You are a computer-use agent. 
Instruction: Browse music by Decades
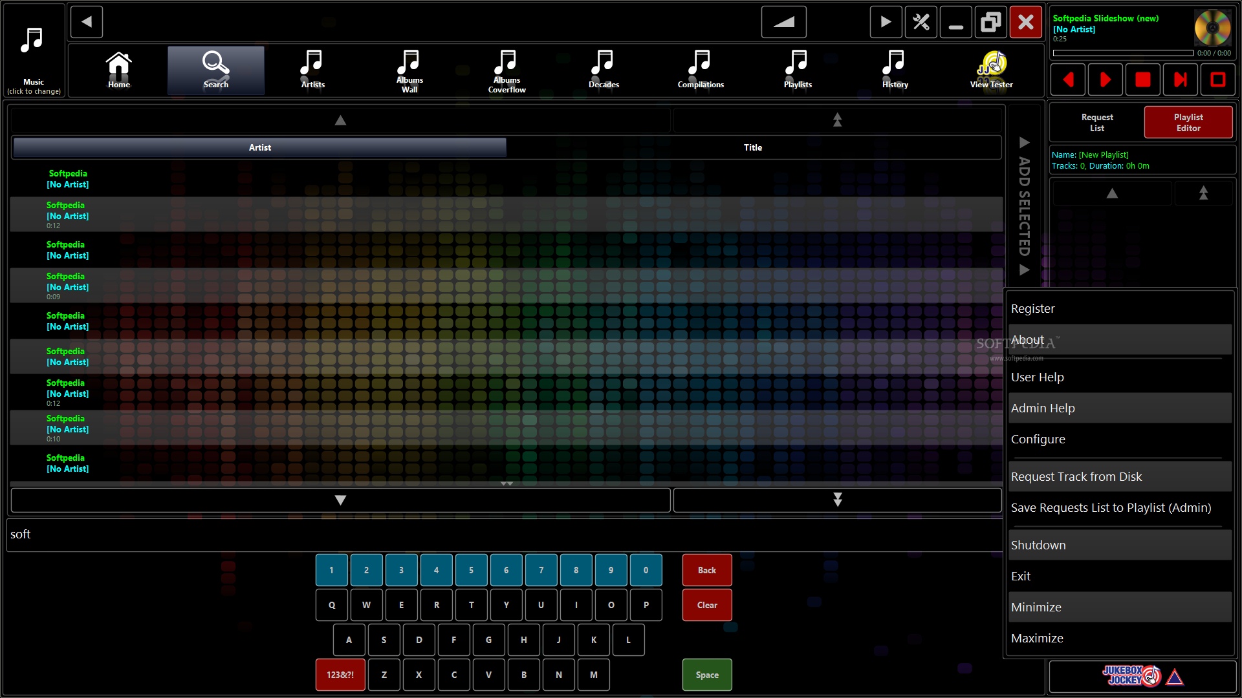(x=604, y=70)
